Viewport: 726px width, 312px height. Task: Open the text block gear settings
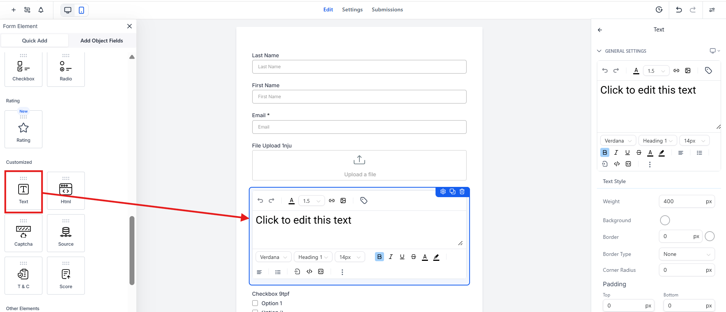point(443,191)
